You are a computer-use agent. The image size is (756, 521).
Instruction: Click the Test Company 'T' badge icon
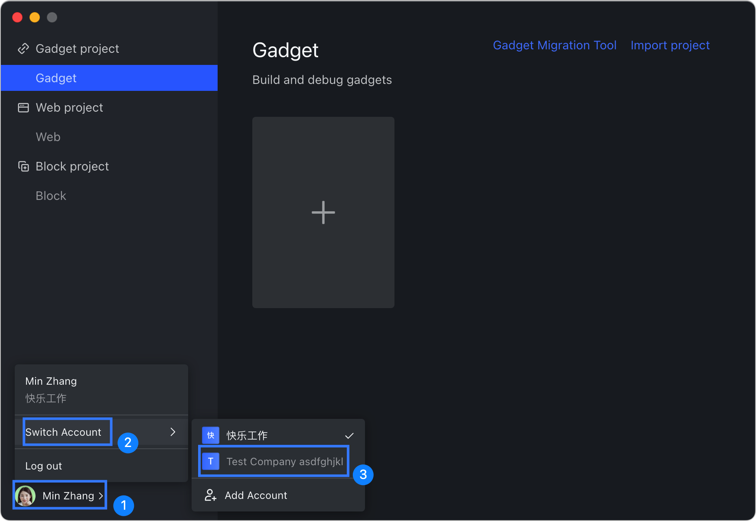click(211, 461)
